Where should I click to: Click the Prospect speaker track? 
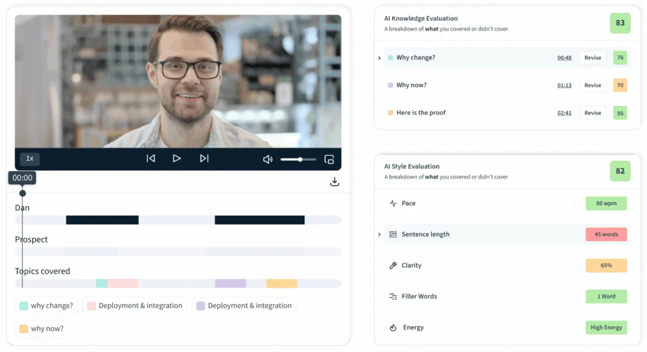(x=178, y=252)
